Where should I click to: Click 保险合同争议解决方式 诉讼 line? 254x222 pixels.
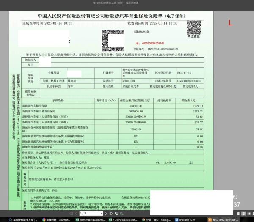(x=40, y=190)
